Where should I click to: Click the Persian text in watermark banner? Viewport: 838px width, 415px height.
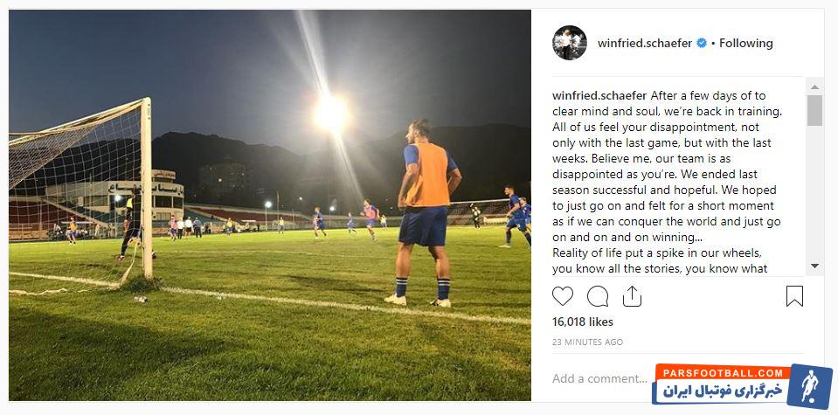pos(726,391)
